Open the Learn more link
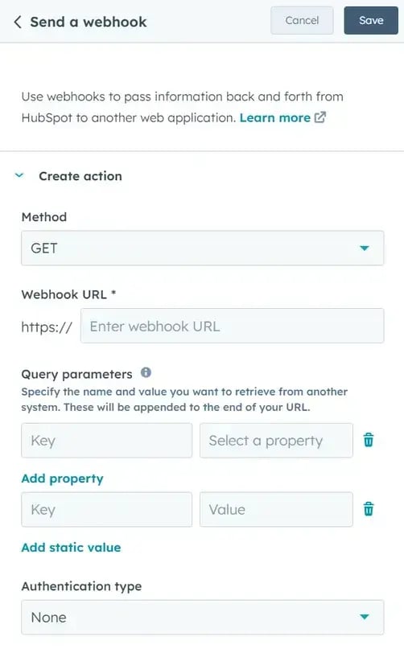The image size is (404, 649). [274, 117]
